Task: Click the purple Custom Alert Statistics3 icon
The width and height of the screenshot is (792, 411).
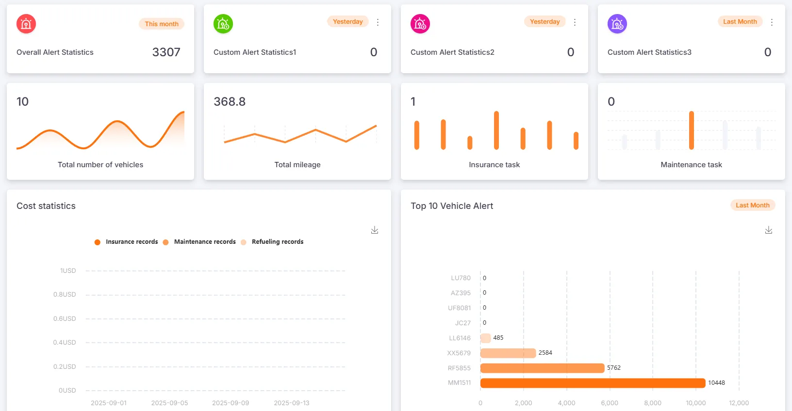Action: pyautogui.click(x=617, y=24)
